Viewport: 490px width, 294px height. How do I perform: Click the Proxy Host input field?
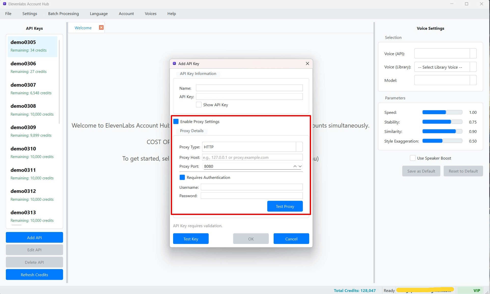(x=252, y=157)
